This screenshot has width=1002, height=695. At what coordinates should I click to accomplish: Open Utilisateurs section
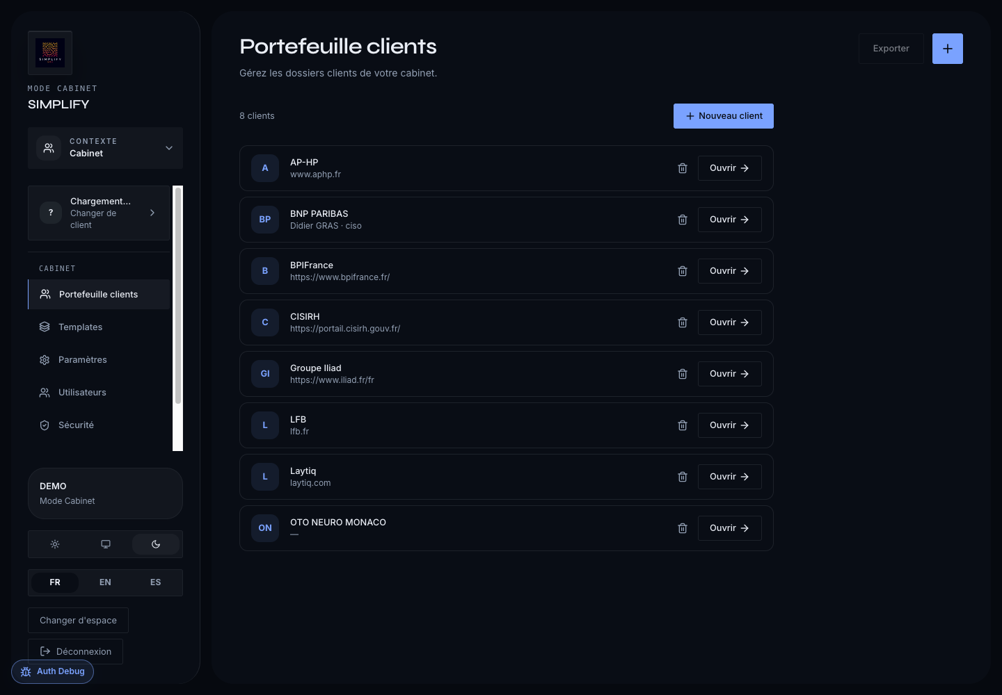coord(99,393)
